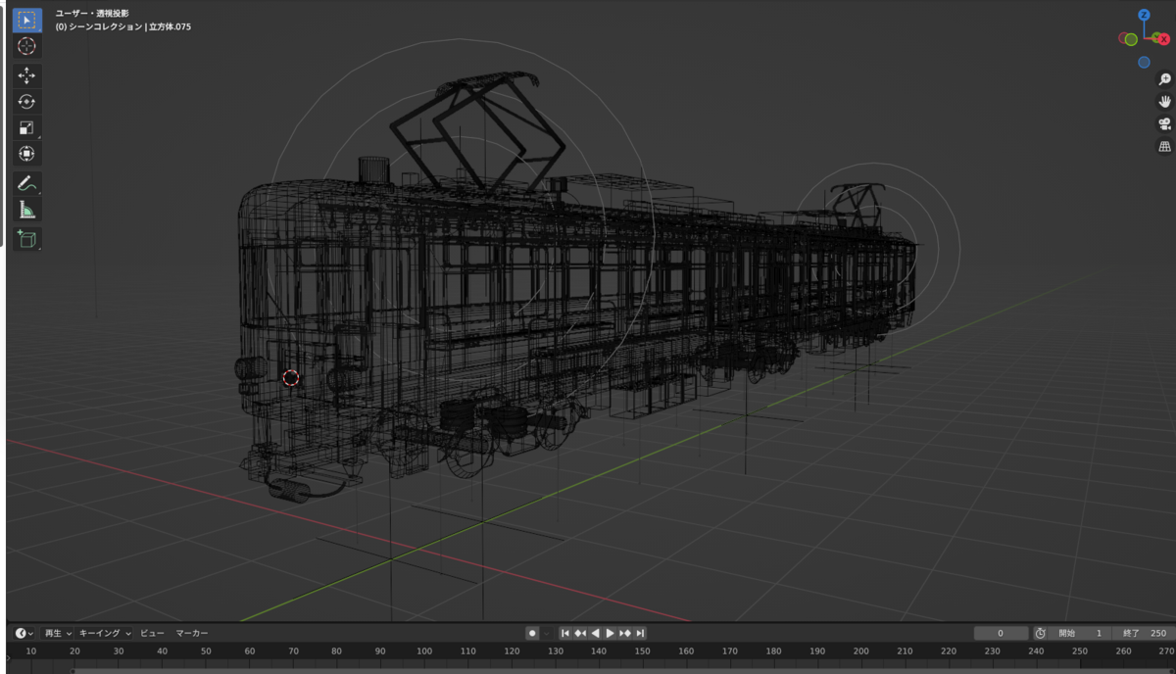Viewport: 1176px width, 674px height.
Task: Click the red X axis gizmo ball
Action: tap(1162, 39)
